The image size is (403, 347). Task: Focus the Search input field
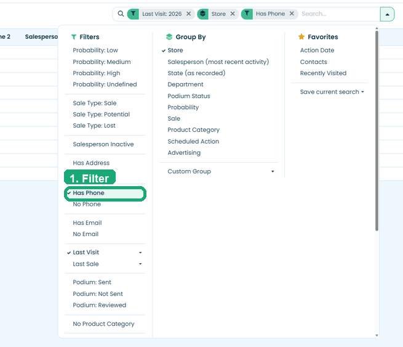click(339, 14)
